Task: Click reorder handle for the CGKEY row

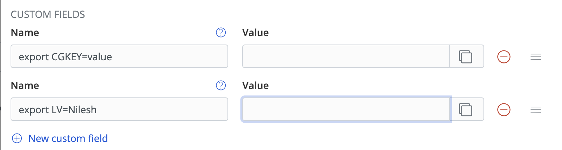Action: (536, 57)
